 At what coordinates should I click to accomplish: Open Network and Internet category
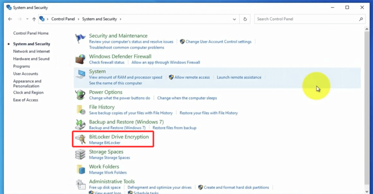click(31, 51)
